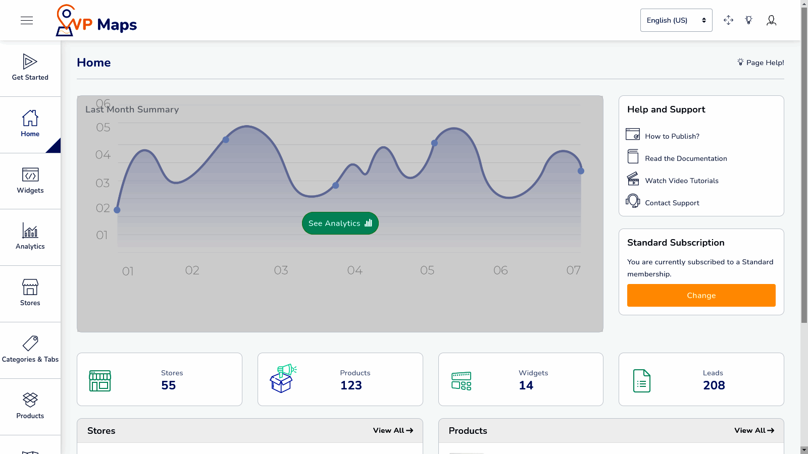
Task: Click Page Help! at the top right
Action: pos(760,63)
